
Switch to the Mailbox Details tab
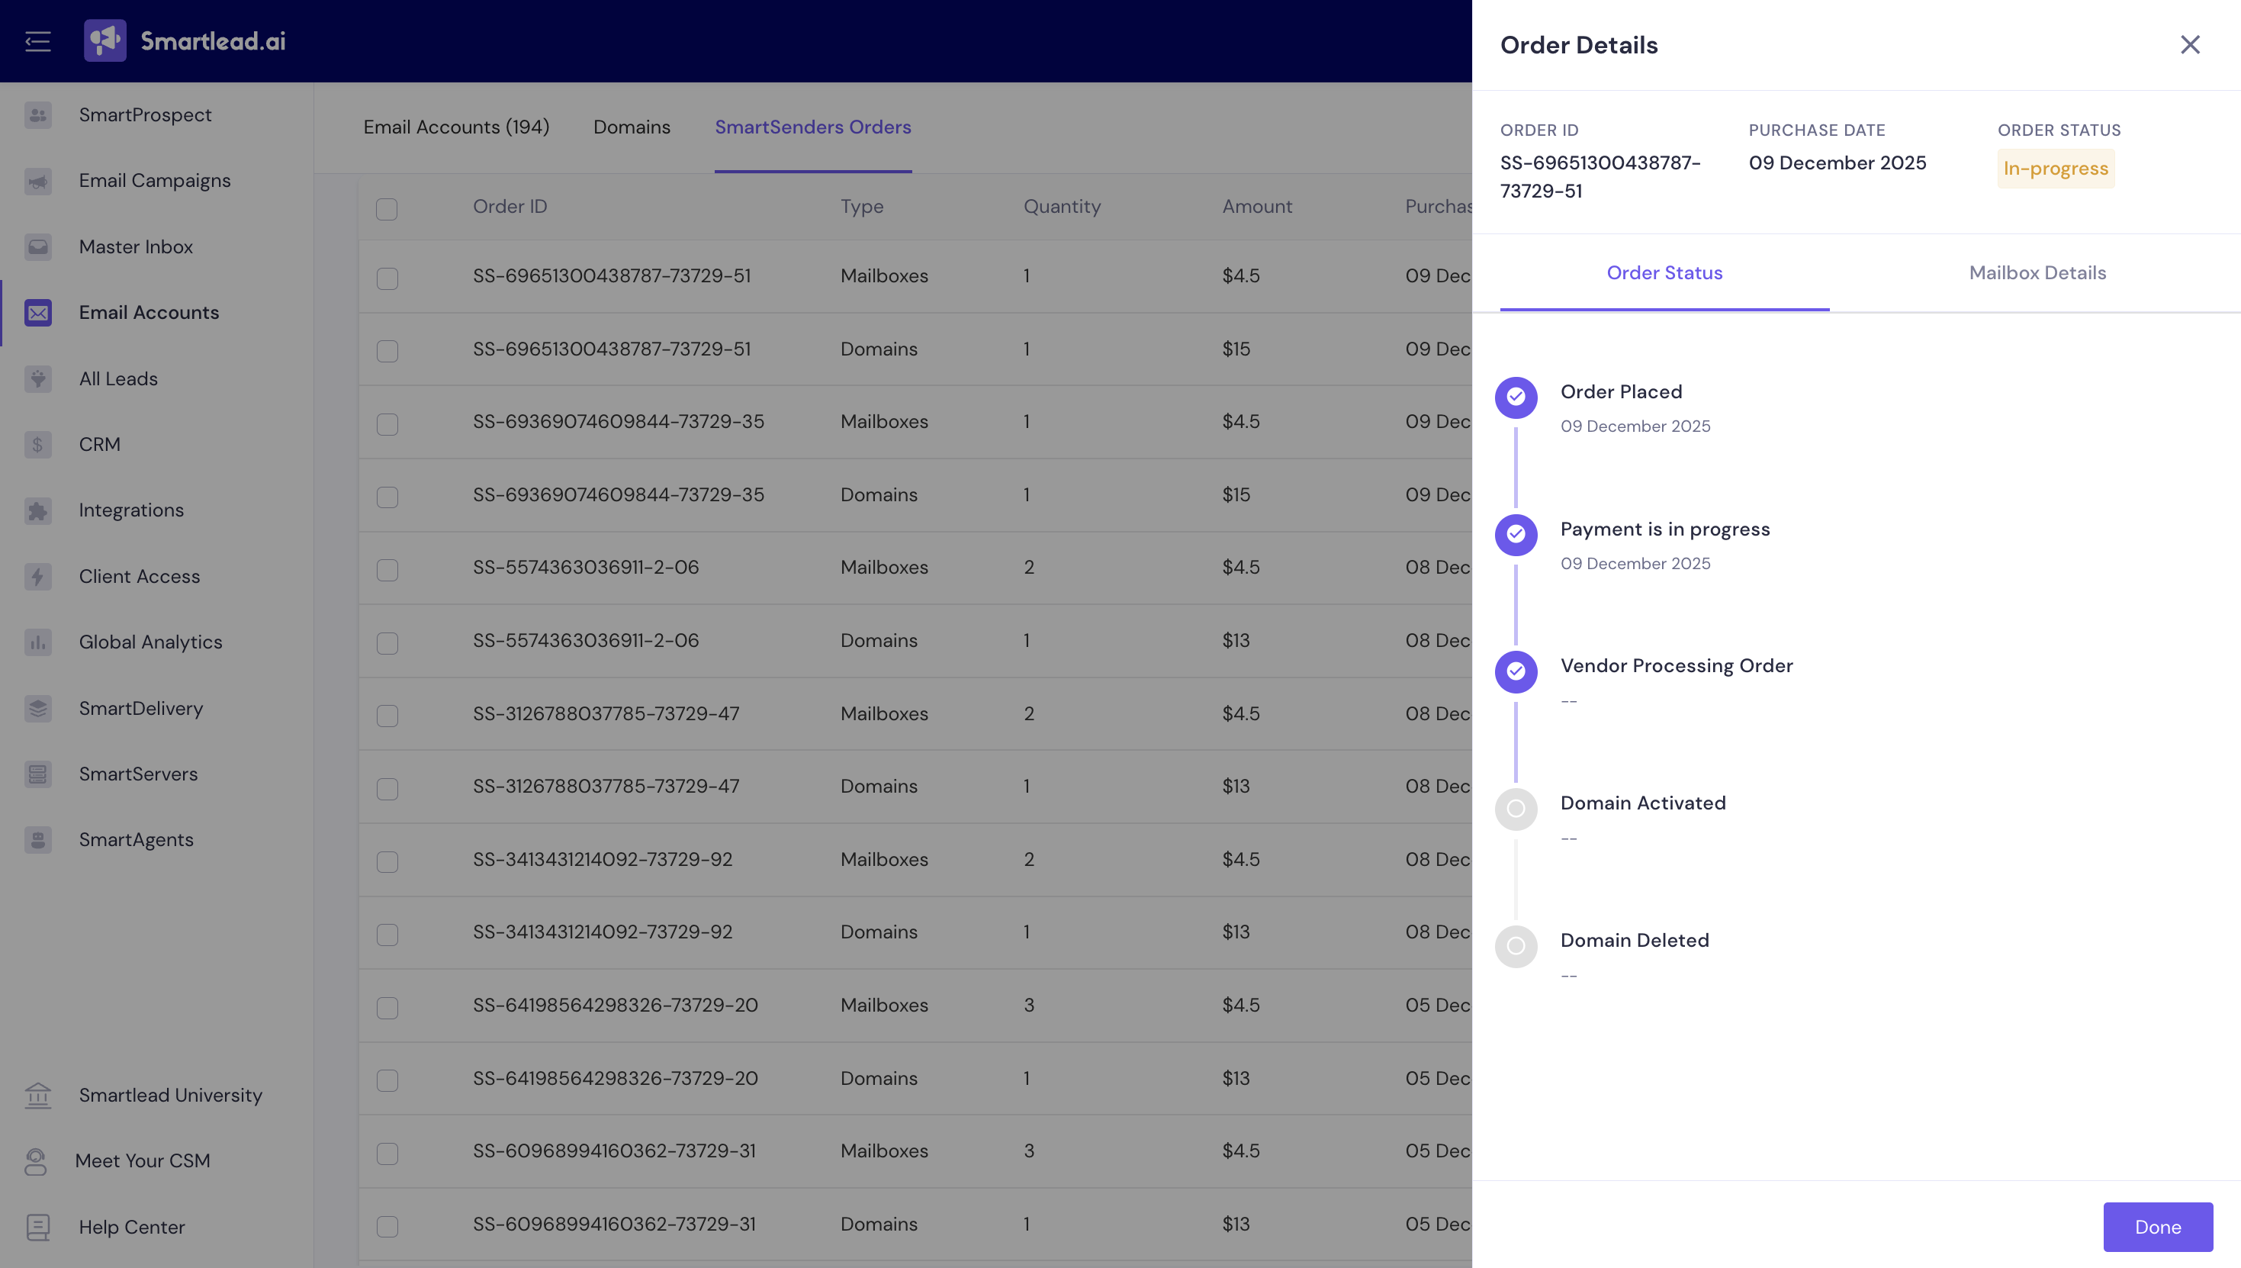(2037, 272)
